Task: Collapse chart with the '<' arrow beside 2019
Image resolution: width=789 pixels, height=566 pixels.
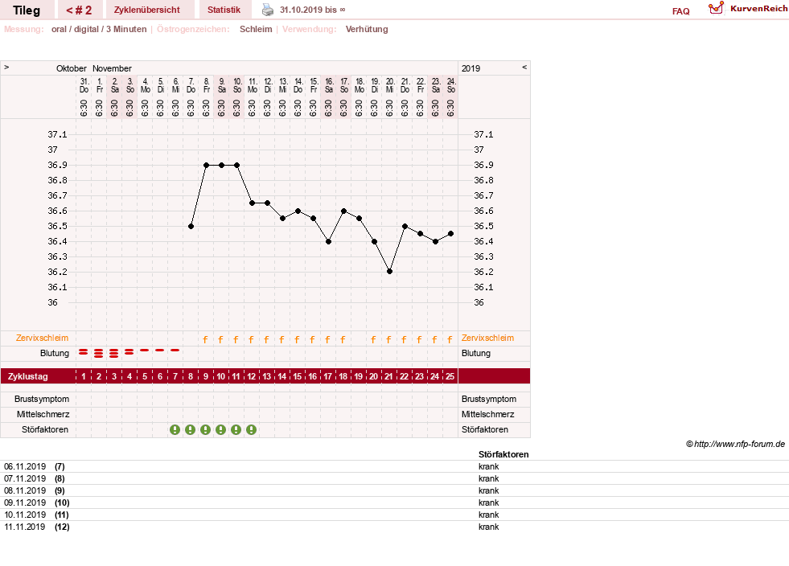Action: pos(524,67)
